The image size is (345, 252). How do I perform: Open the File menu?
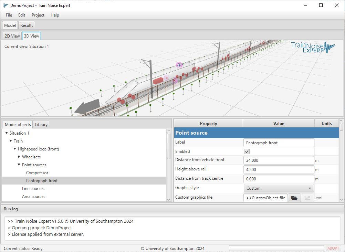click(x=9, y=15)
